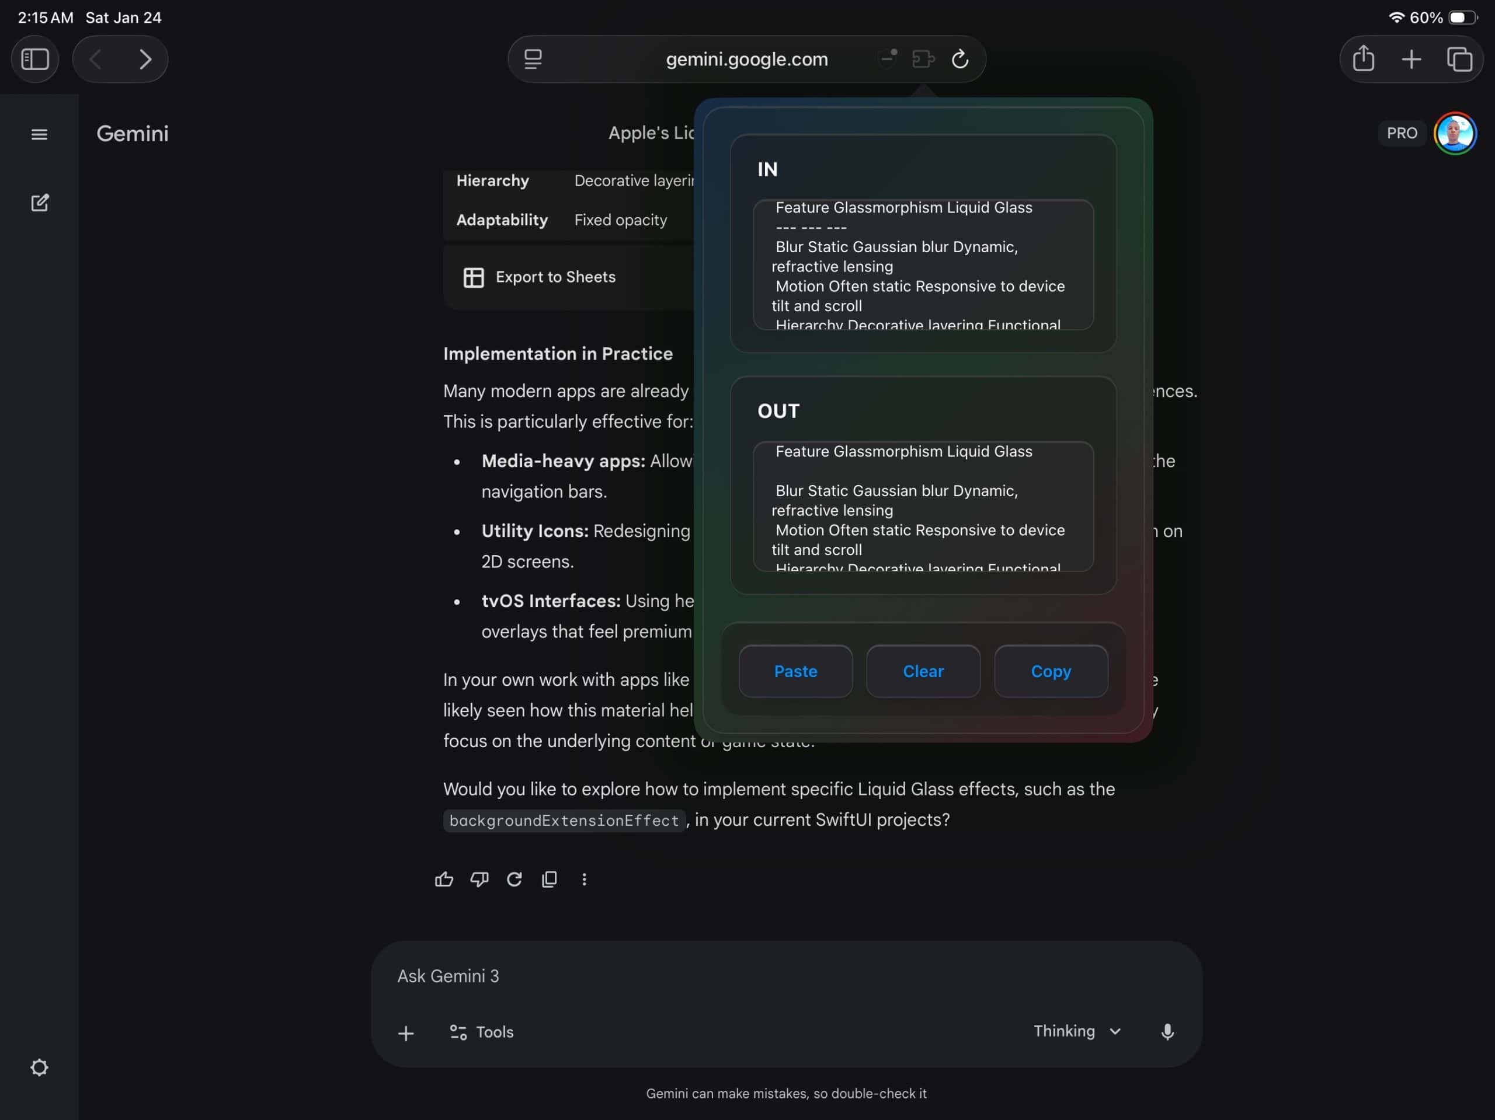Image resolution: width=1495 pixels, height=1120 pixels.
Task: Regenerate Gemini's response
Action: click(514, 879)
